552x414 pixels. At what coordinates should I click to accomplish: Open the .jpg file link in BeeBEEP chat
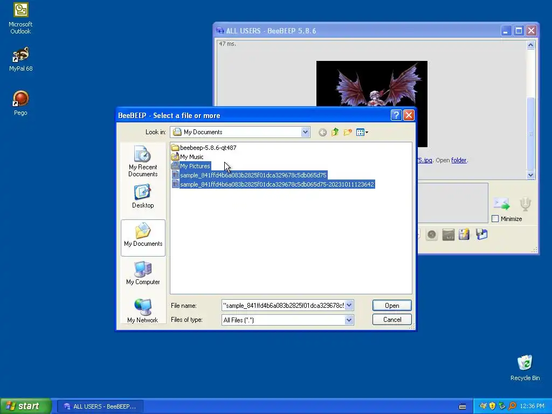(x=425, y=160)
